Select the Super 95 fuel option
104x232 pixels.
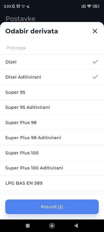point(52,92)
